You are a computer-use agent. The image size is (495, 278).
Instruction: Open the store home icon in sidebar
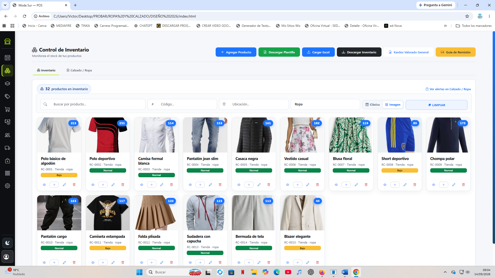coord(7,41)
